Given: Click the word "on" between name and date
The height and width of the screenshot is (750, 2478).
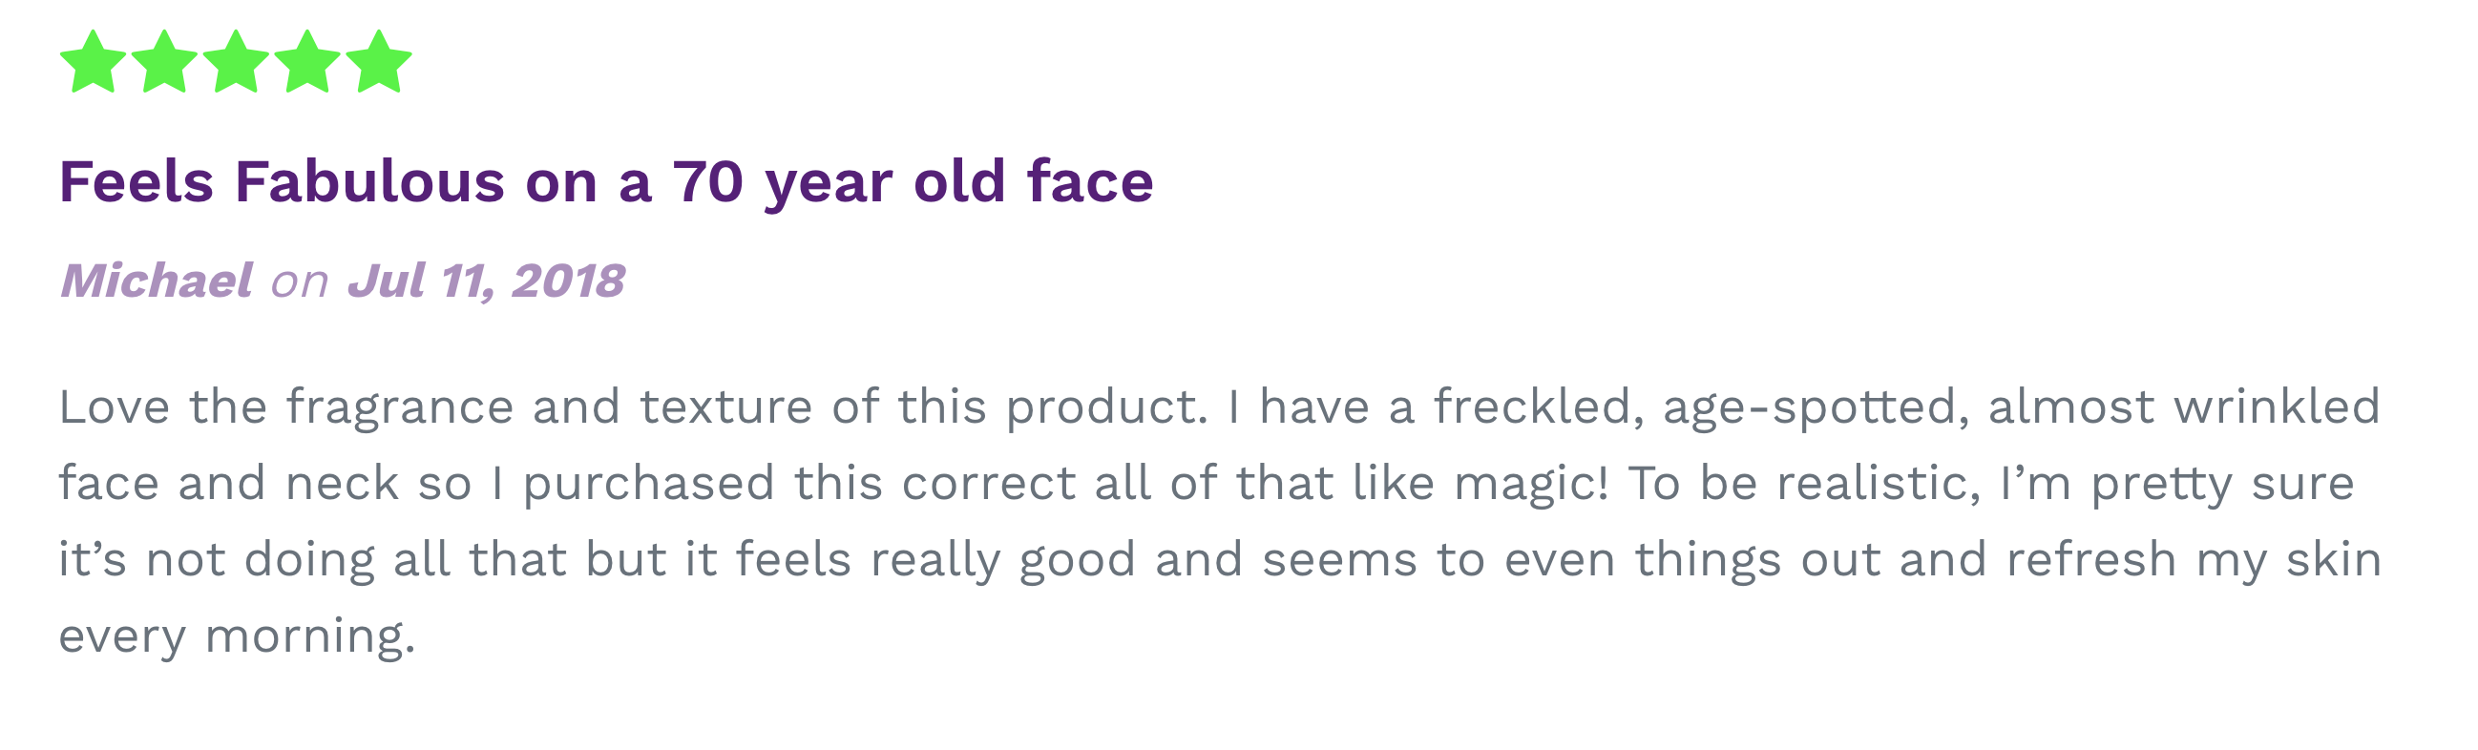Looking at the screenshot, I should coord(299,282).
